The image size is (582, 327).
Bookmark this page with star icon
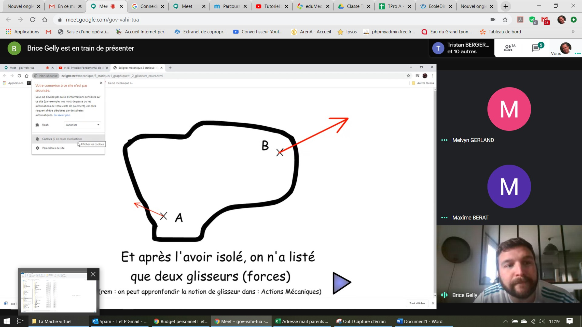[505, 20]
